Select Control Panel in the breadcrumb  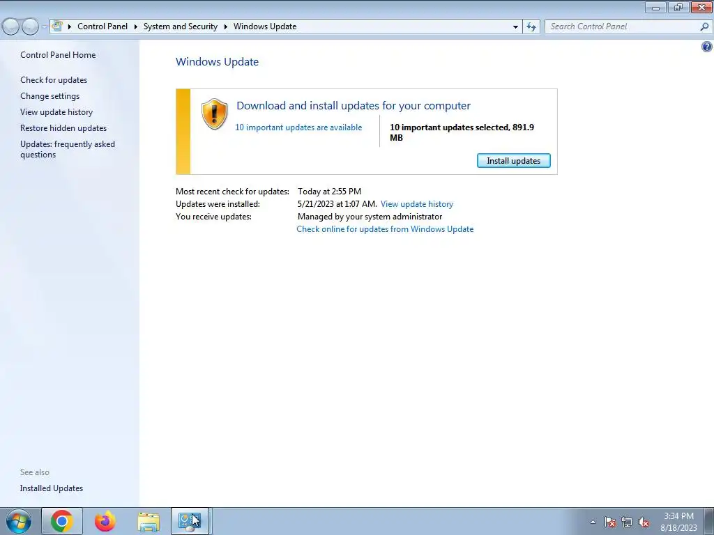(102, 26)
